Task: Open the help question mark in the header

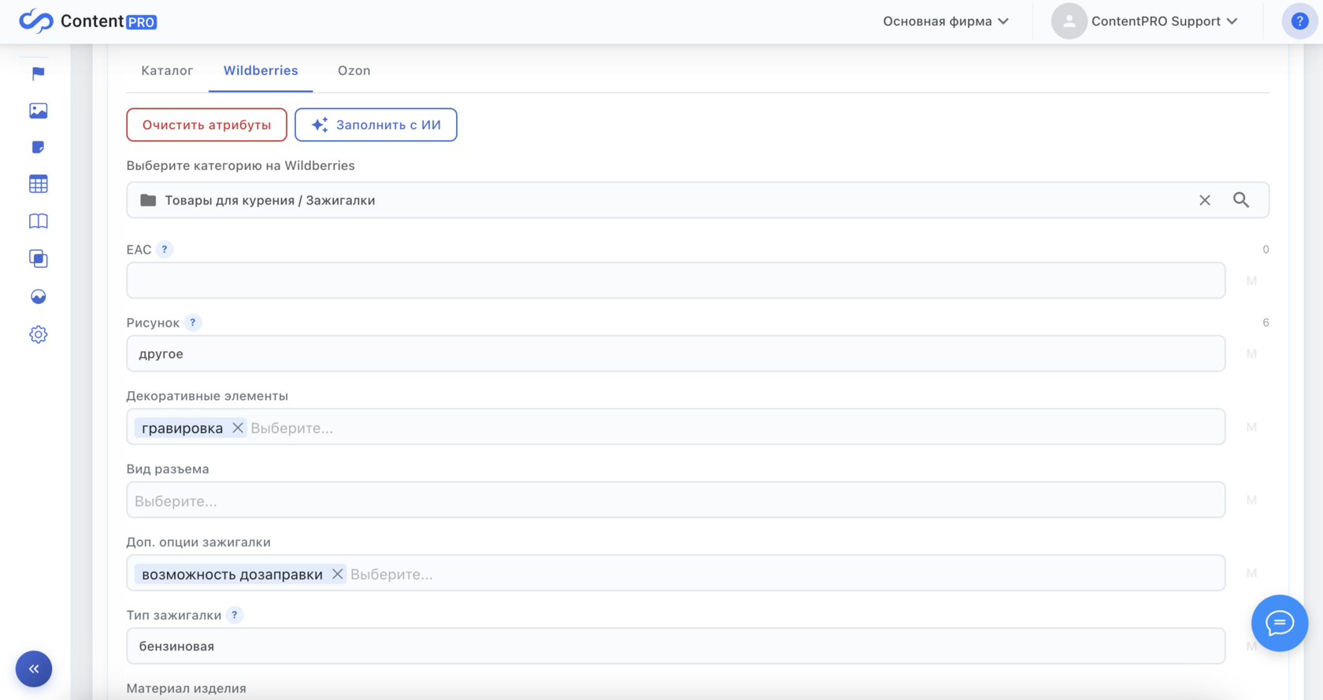Action: coord(1299,21)
